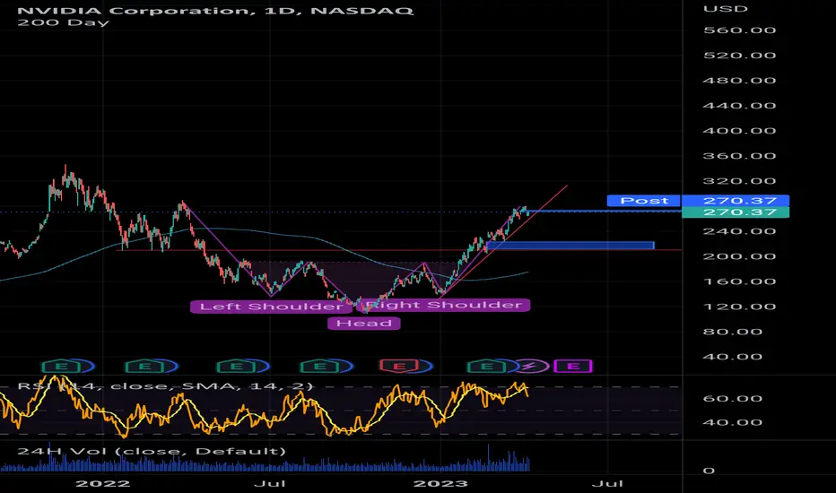
Task: Click the 2023 time axis label
Action: pos(441,484)
